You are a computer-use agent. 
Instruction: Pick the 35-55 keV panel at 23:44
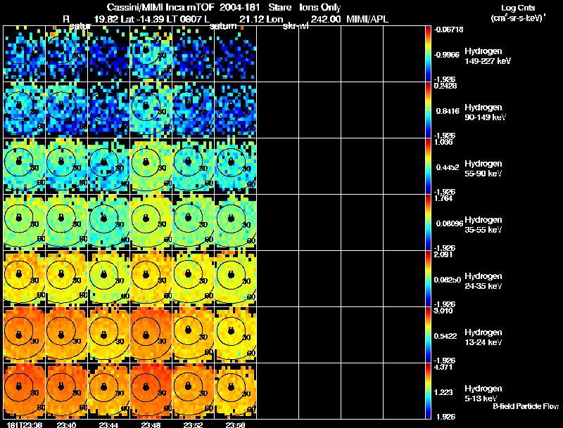pos(109,223)
